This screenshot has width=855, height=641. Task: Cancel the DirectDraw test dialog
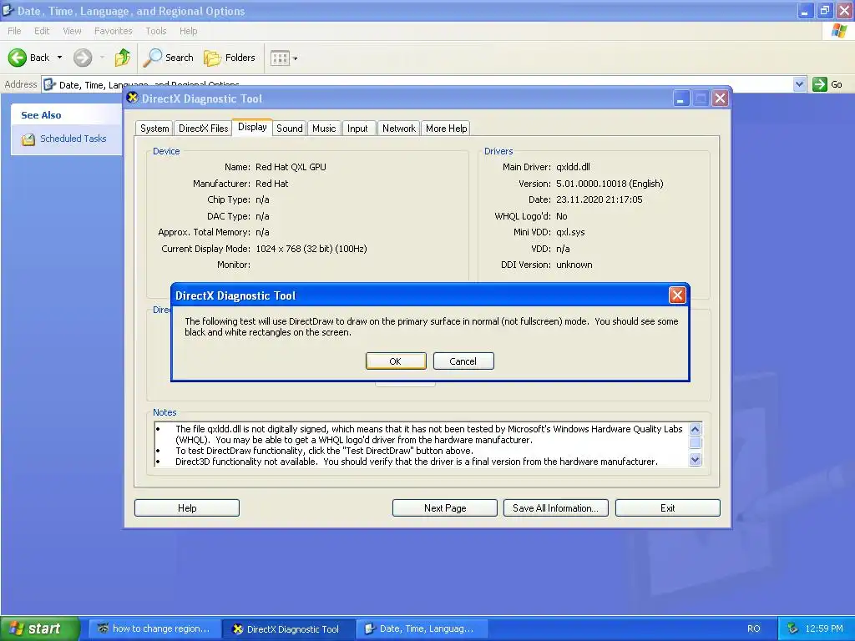[463, 361]
